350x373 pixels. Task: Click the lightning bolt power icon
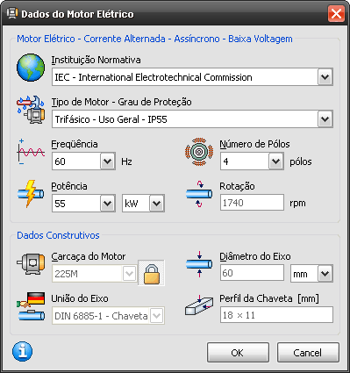tap(31, 194)
